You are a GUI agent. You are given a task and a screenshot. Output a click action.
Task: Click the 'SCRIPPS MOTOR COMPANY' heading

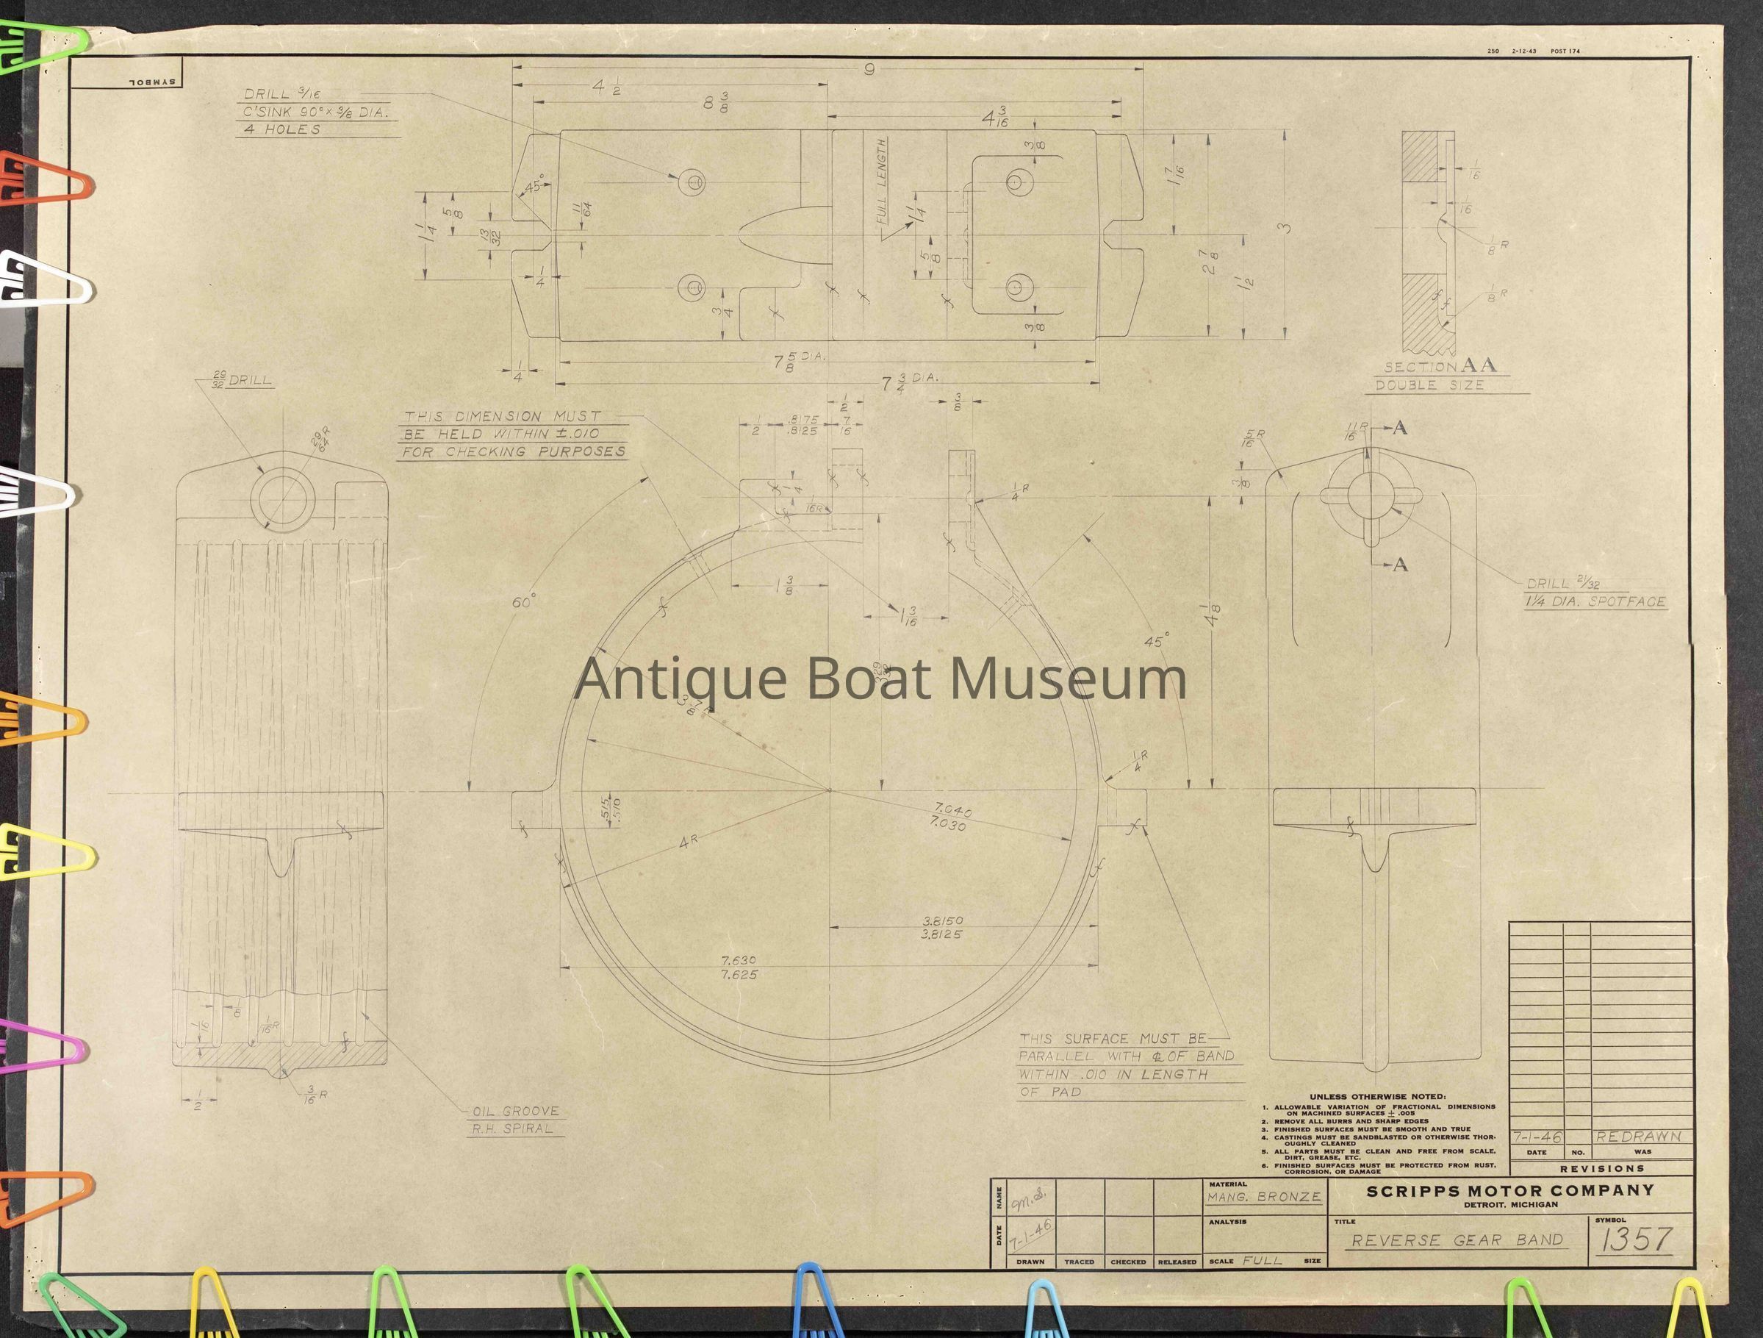(1510, 1191)
